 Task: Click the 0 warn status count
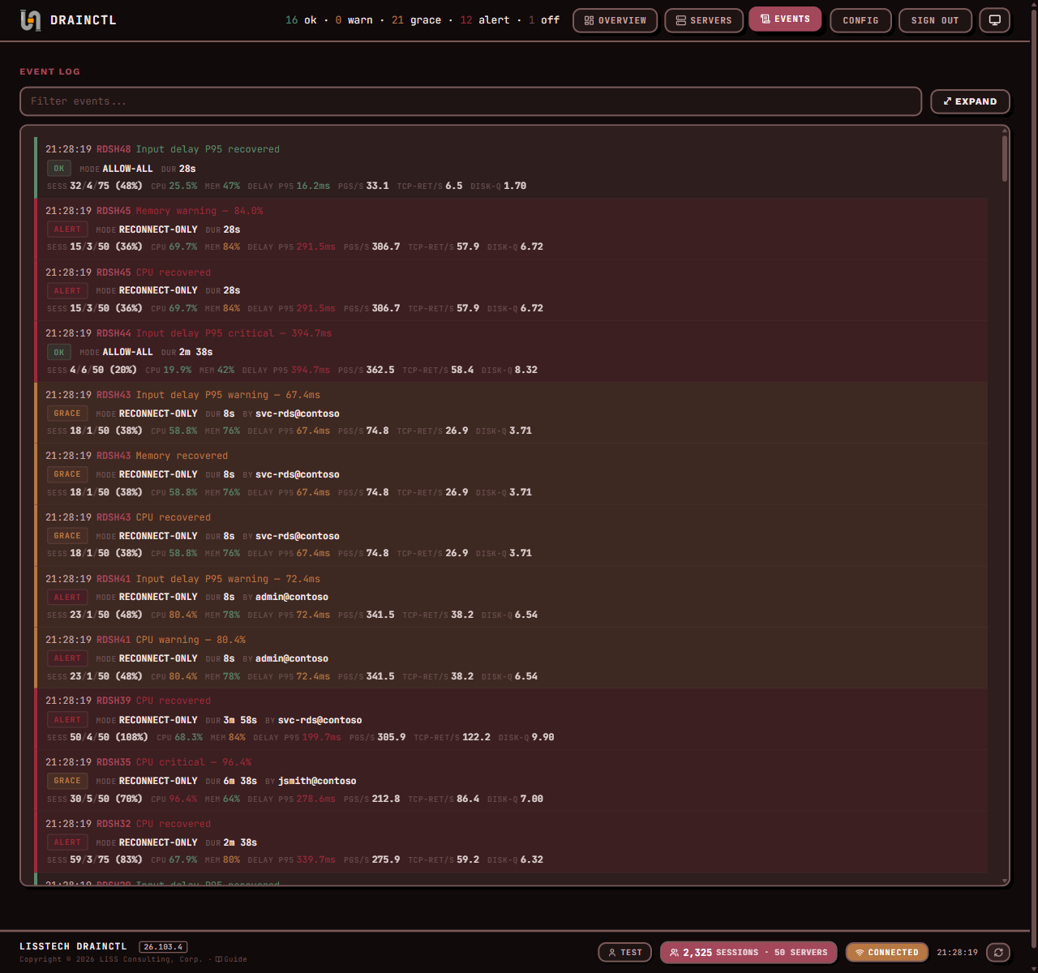click(x=354, y=20)
